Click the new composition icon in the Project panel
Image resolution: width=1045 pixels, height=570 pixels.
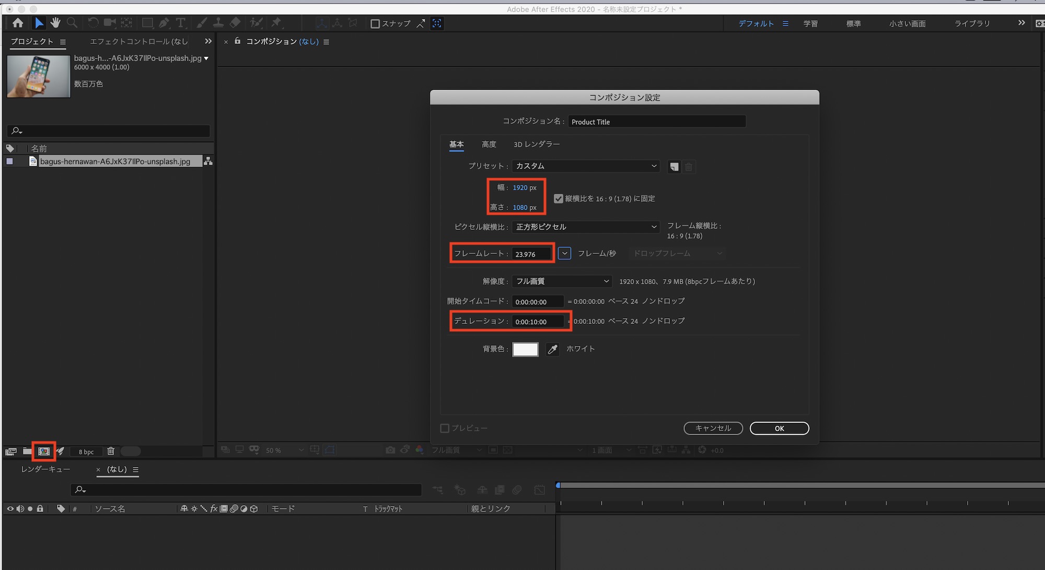pyautogui.click(x=44, y=451)
